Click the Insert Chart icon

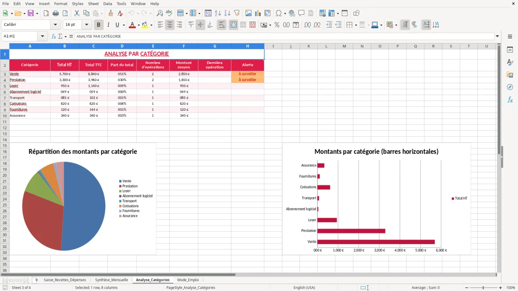pos(258,13)
